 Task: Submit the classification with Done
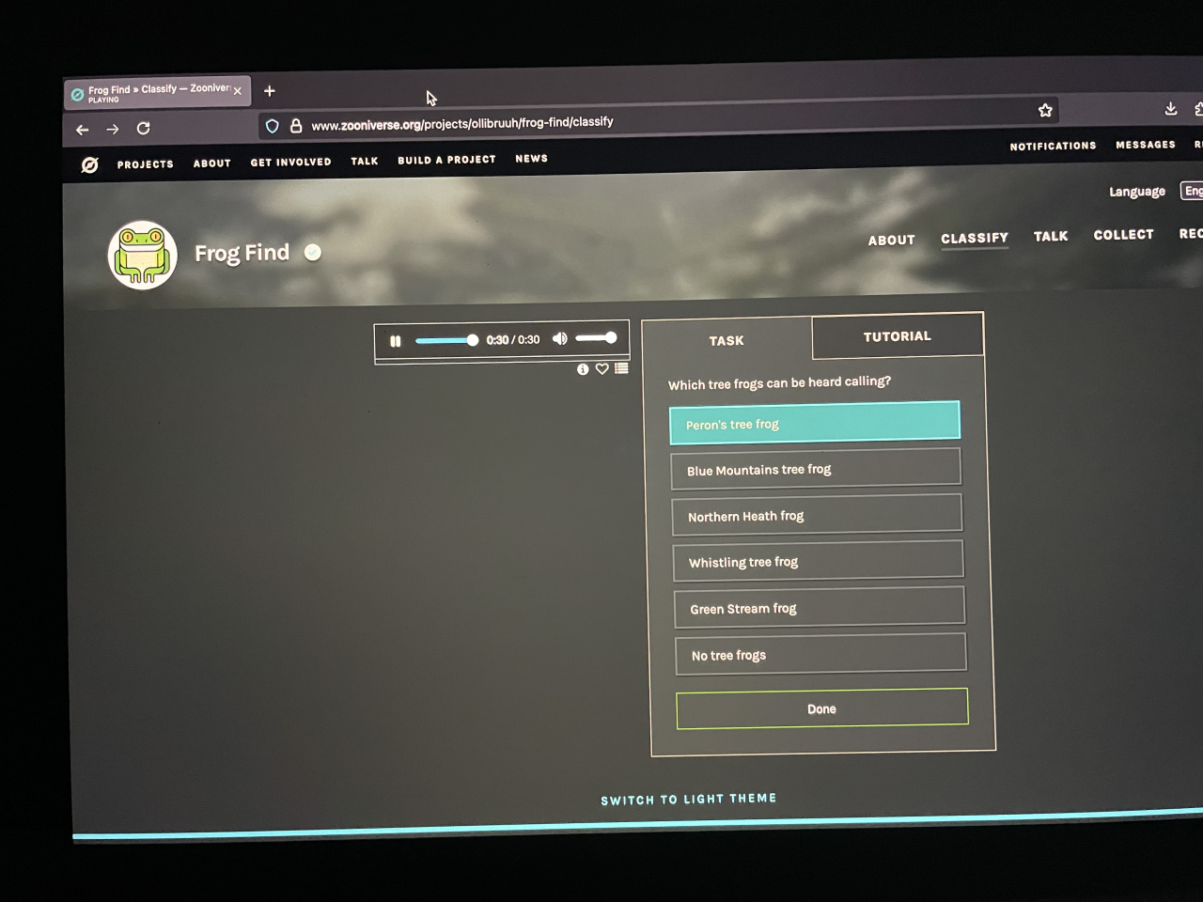tap(821, 708)
